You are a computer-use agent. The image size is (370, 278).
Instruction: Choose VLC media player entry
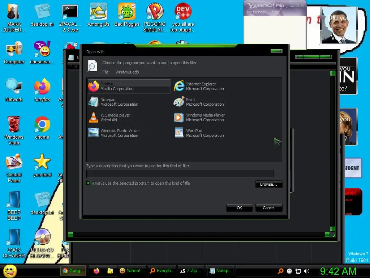click(109, 118)
